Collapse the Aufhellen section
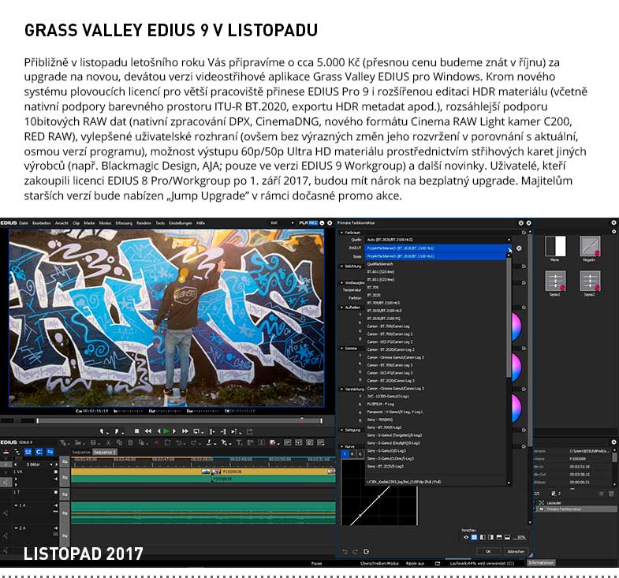The height and width of the screenshot is (578, 619). [342, 308]
